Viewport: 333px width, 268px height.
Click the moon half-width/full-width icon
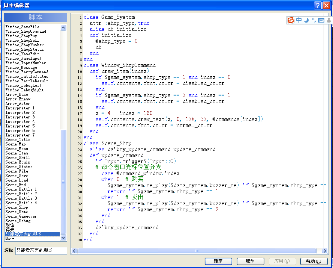[x=306, y=20]
